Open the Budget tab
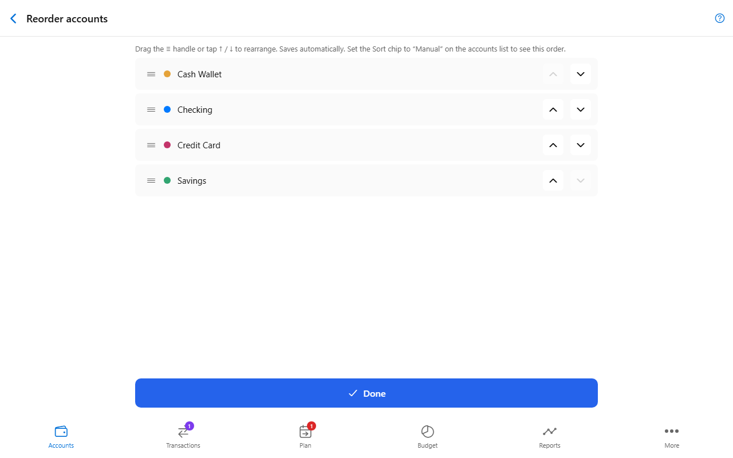The width and height of the screenshot is (733, 458). tap(428, 437)
